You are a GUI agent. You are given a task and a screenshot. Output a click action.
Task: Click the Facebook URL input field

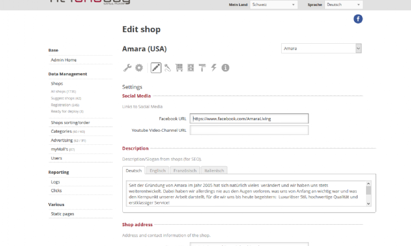tap(249, 118)
